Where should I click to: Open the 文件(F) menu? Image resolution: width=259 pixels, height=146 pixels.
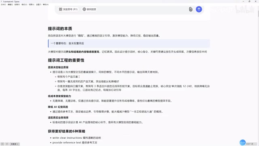pos(3,4)
